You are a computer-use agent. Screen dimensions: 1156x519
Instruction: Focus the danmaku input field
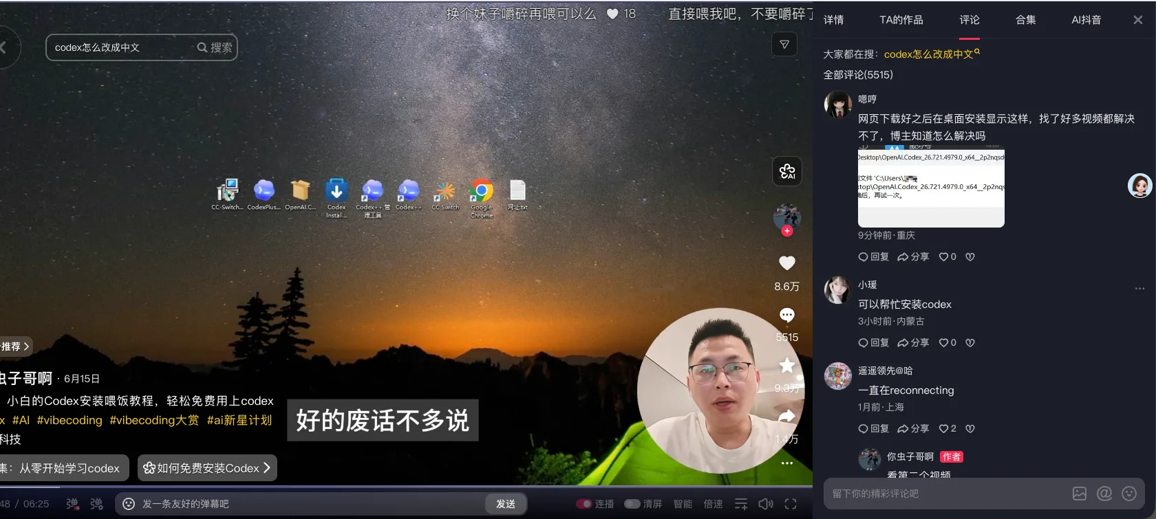[x=310, y=504]
